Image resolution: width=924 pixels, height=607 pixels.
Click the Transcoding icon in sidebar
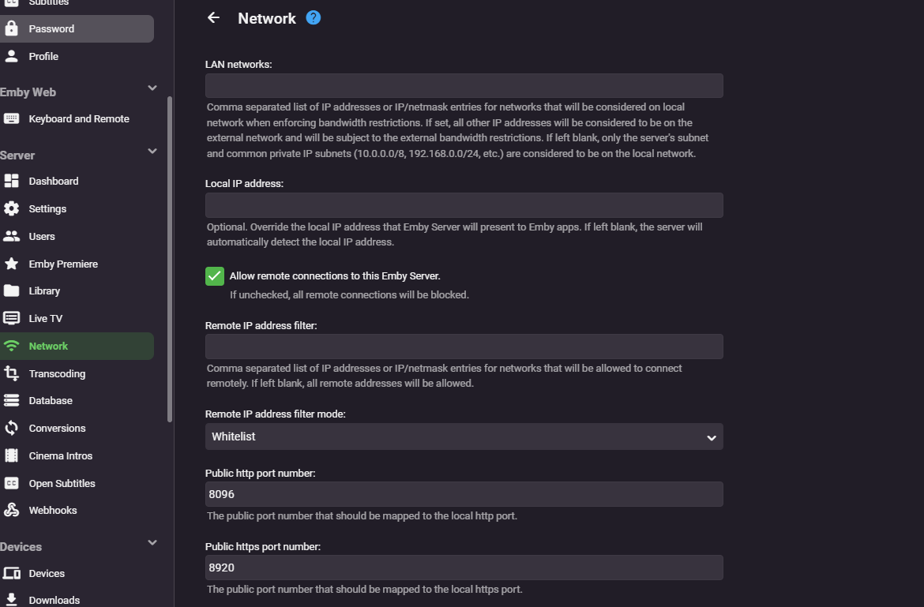12,373
